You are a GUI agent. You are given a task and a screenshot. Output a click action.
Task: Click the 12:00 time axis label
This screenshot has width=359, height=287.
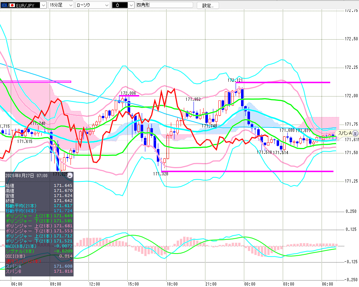tap(95, 284)
